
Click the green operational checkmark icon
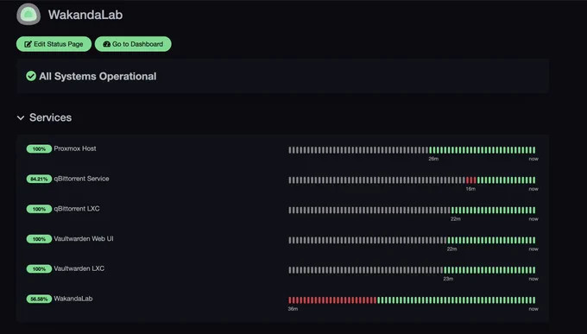pos(31,76)
